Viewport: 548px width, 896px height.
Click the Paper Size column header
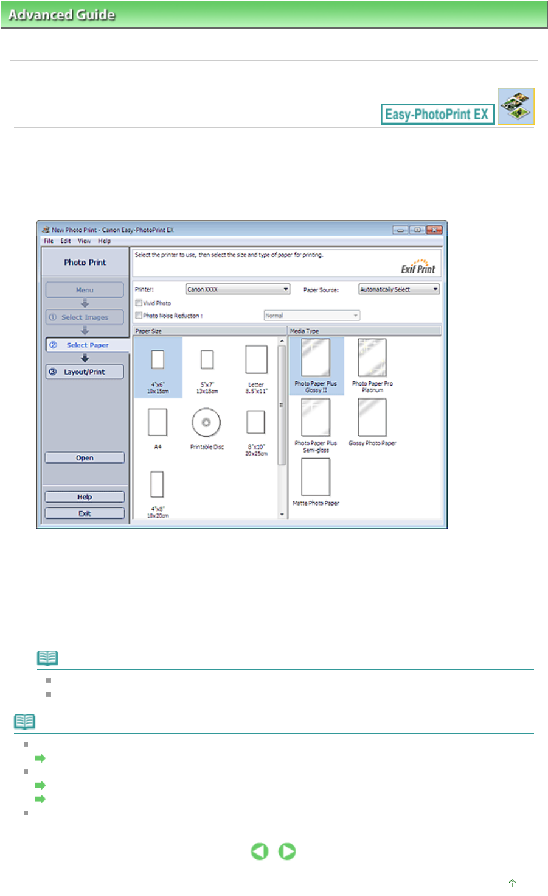point(210,331)
